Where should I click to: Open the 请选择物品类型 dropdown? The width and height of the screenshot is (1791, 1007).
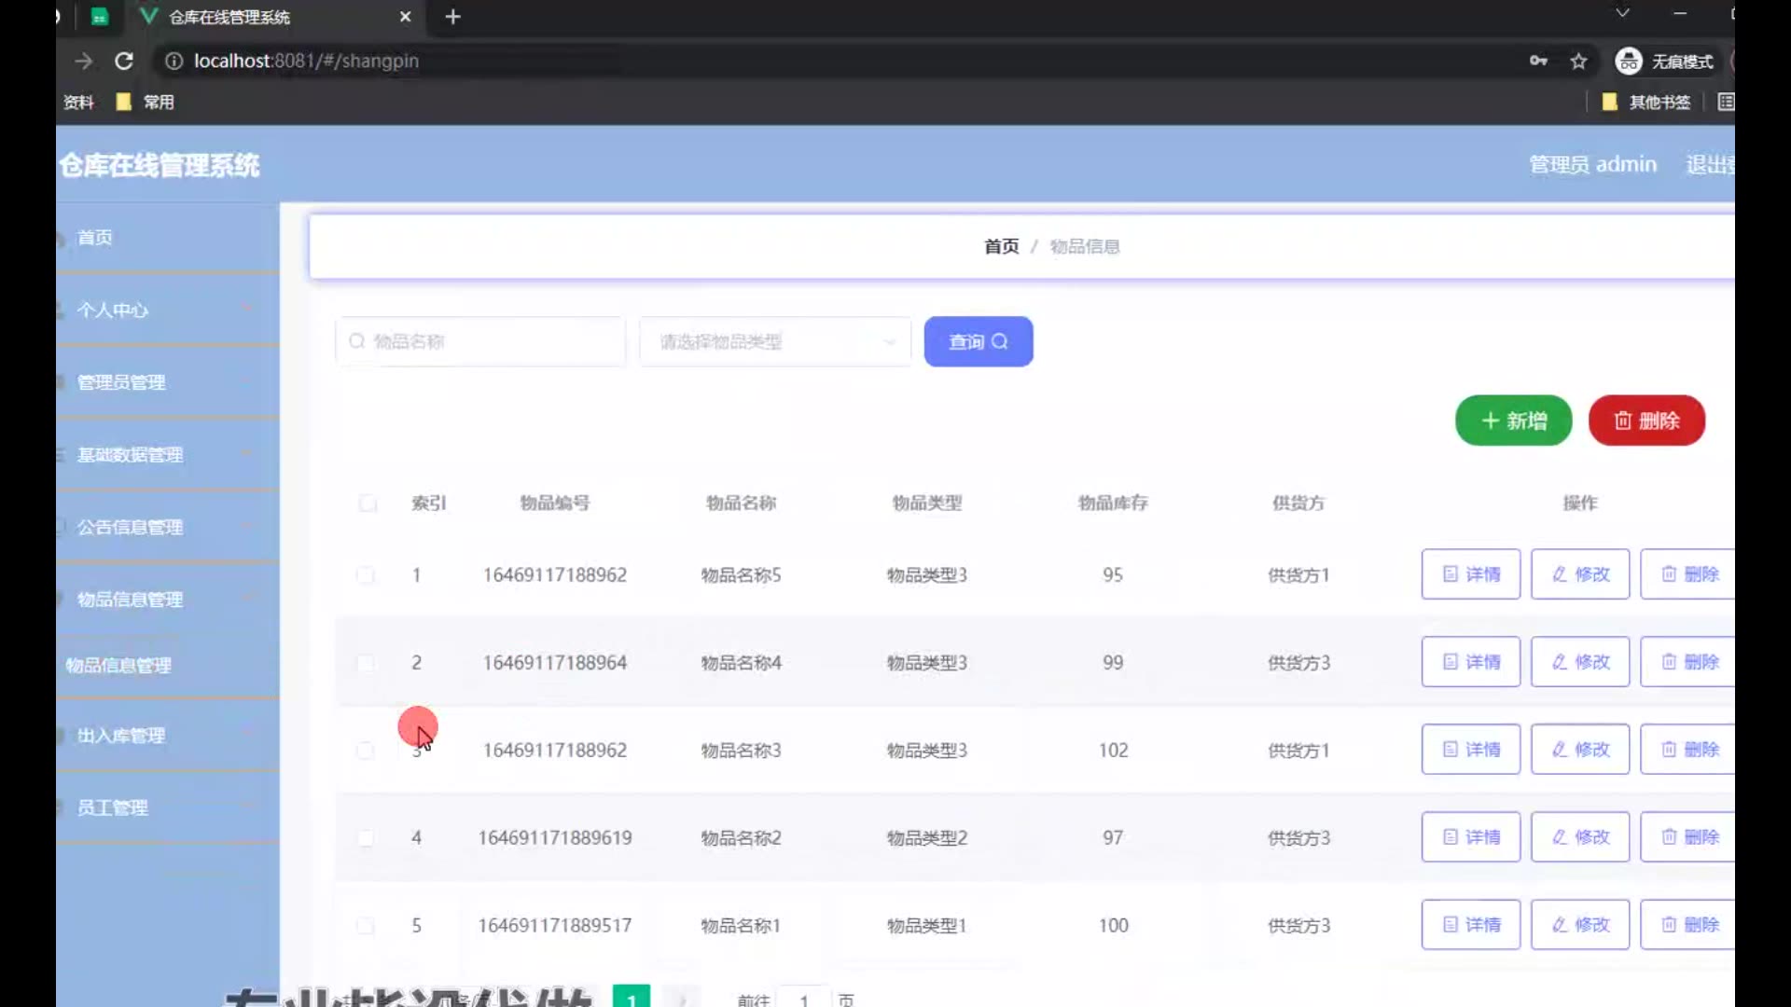coord(774,342)
